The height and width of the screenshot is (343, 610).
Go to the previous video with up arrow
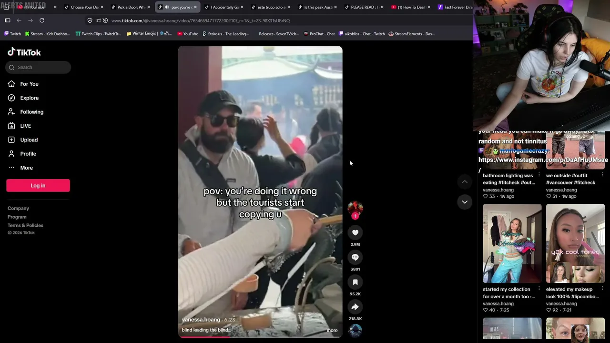pyautogui.click(x=465, y=182)
